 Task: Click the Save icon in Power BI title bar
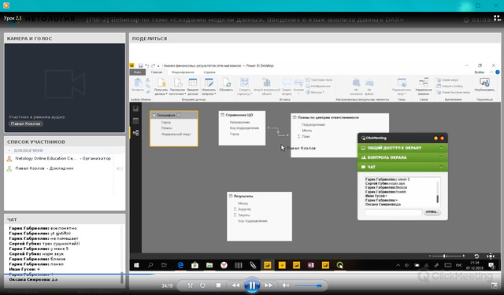140,65
